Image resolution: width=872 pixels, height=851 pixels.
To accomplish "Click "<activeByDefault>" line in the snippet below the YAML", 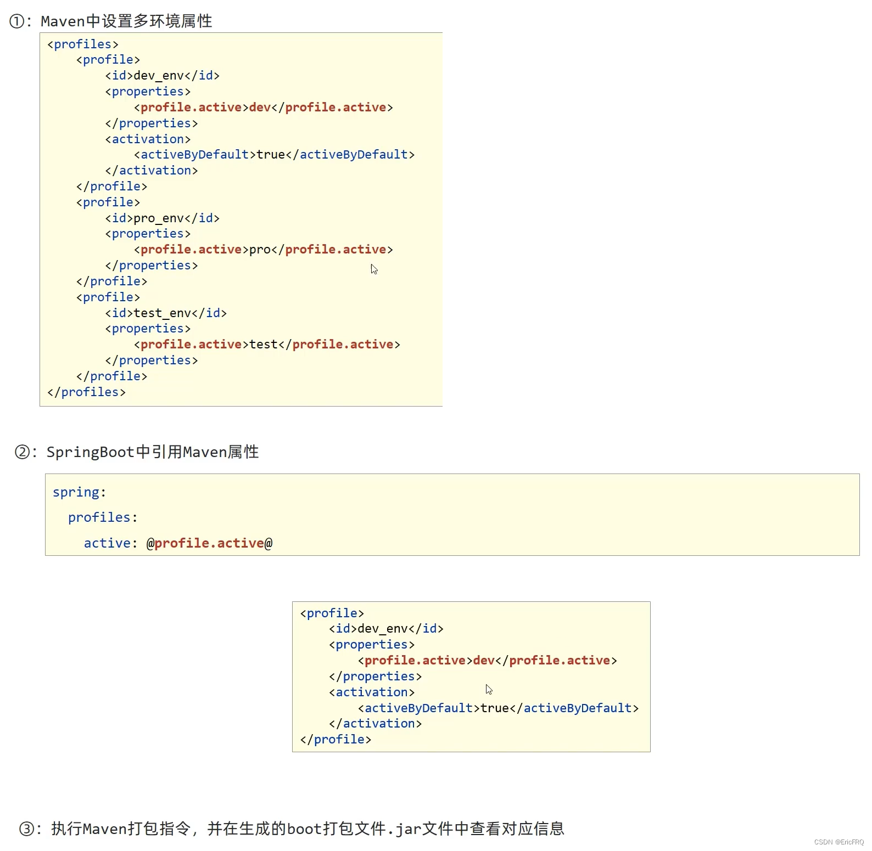I will (499, 708).
